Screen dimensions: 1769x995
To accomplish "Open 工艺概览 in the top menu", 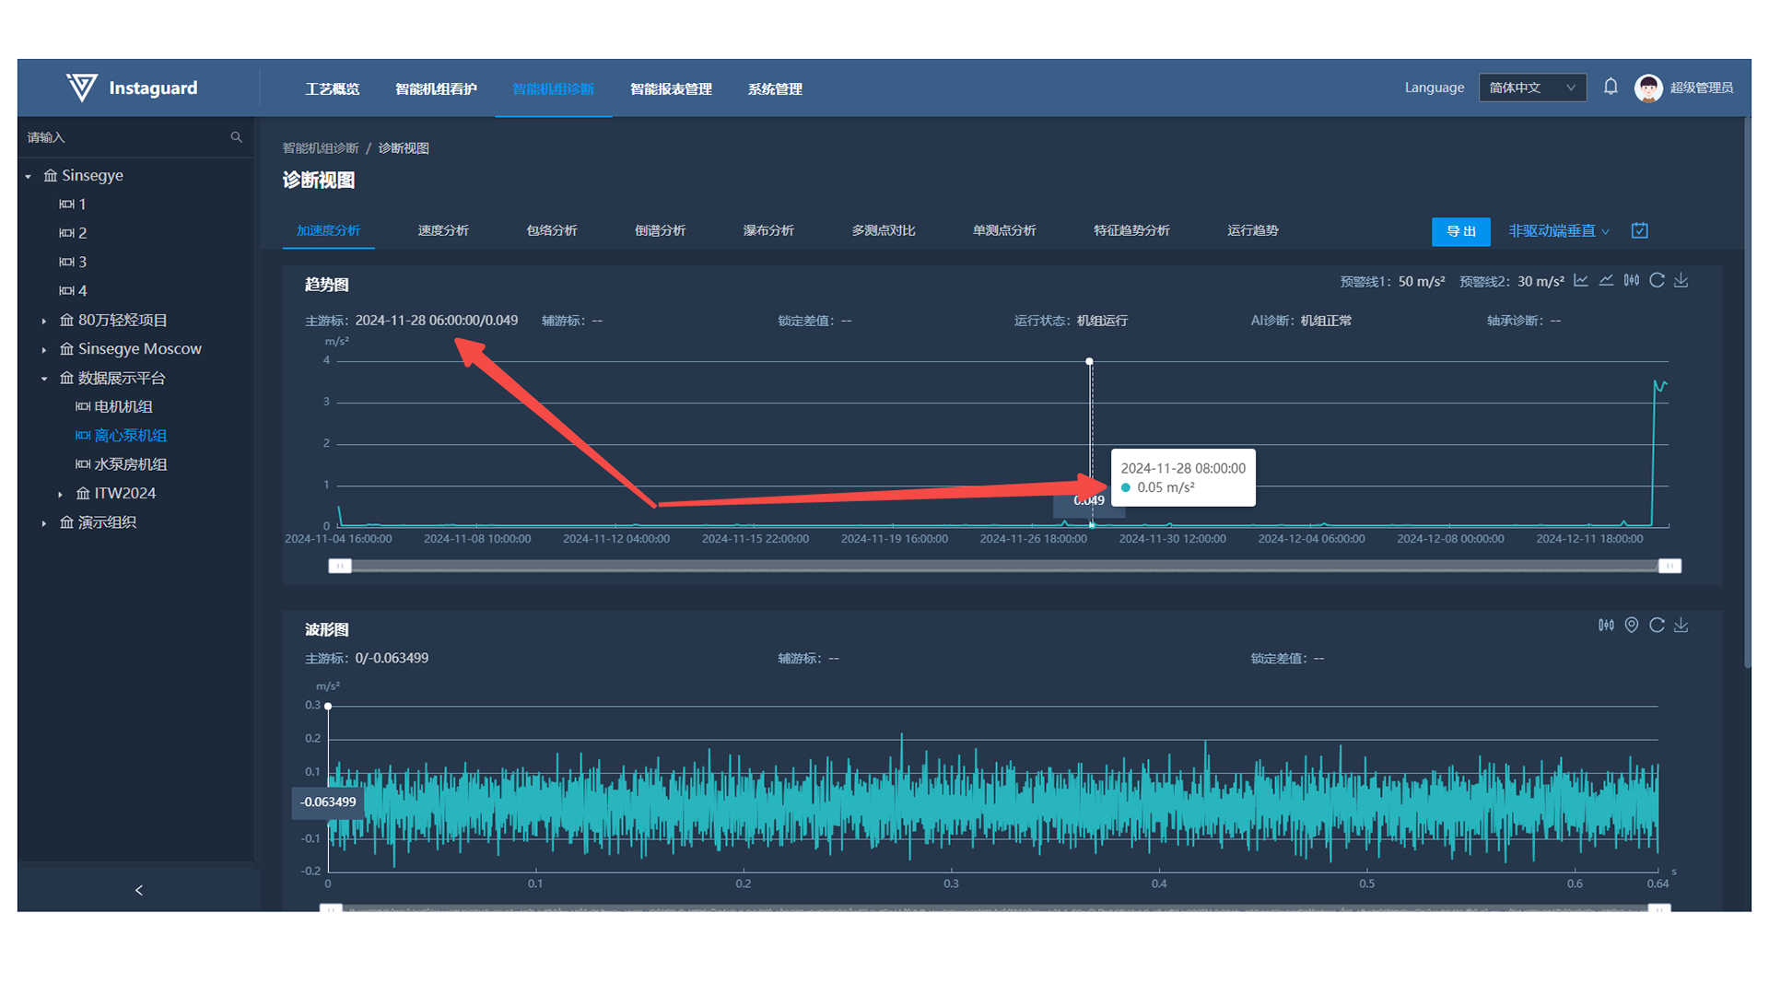I will pyautogui.click(x=332, y=88).
